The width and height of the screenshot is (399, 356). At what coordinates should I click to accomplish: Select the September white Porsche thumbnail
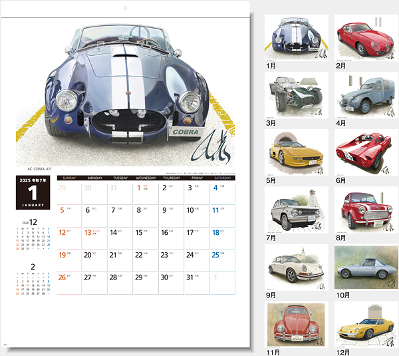297,267
